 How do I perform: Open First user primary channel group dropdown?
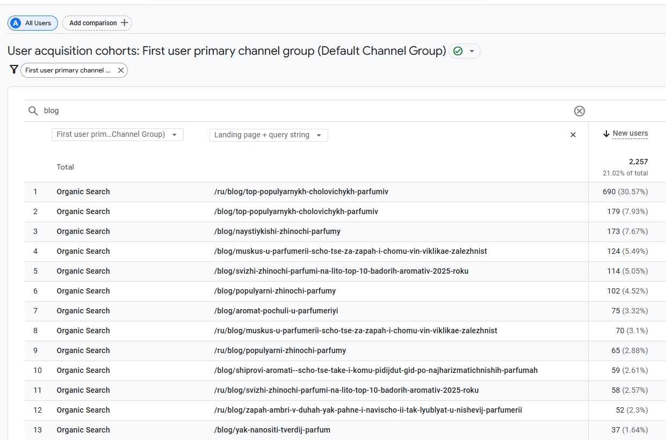117,135
